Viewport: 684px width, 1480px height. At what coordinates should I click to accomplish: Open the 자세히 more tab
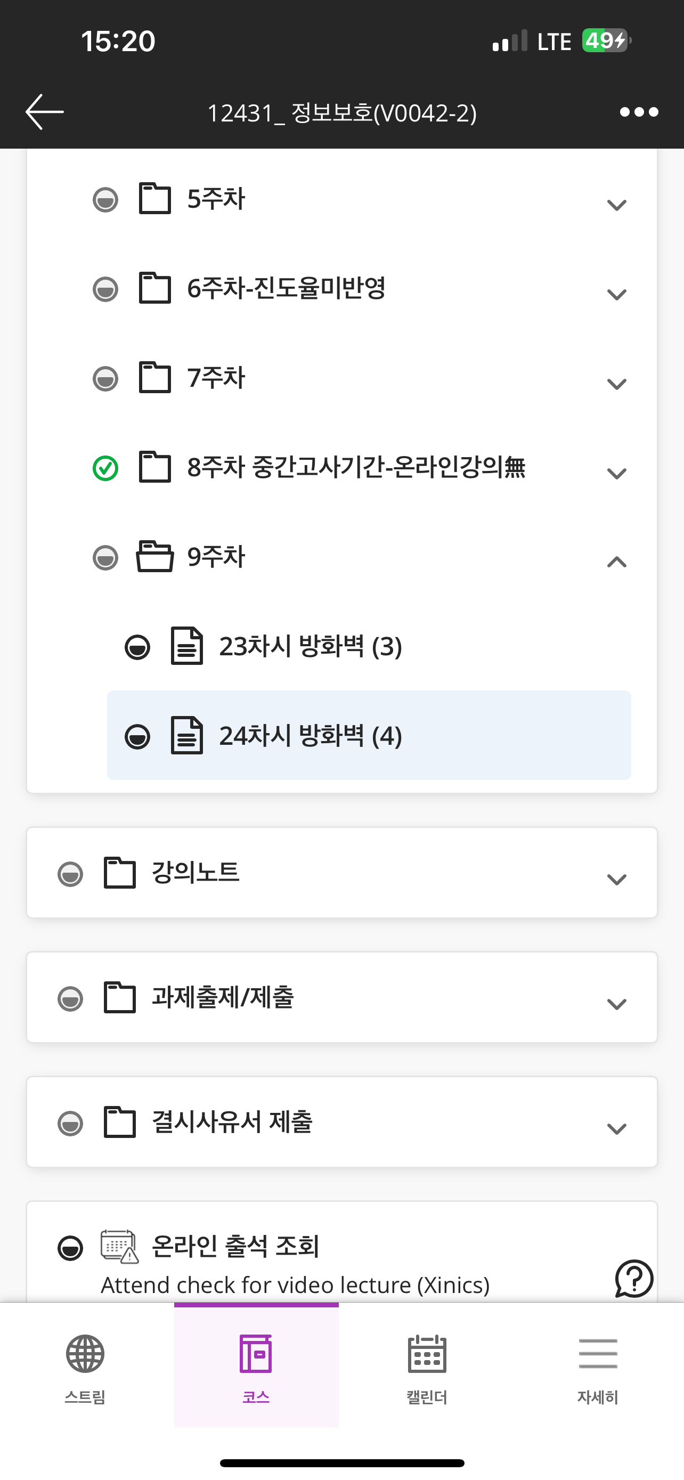[597, 1366]
